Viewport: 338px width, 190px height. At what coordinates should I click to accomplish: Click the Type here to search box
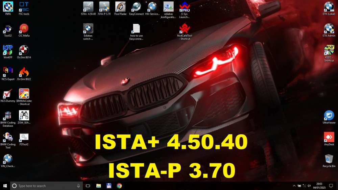[46, 186]
